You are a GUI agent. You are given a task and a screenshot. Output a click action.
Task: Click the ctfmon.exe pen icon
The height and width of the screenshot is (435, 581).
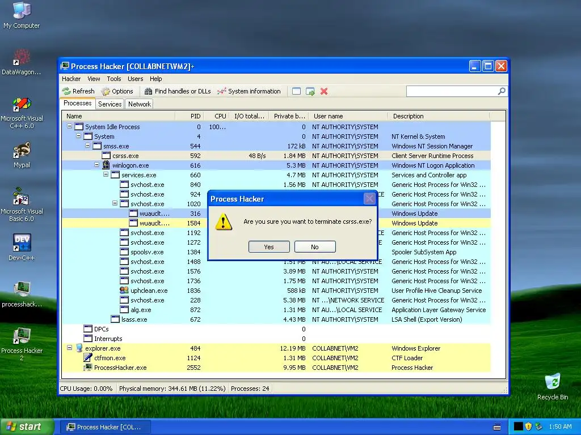tap(88, 358)
